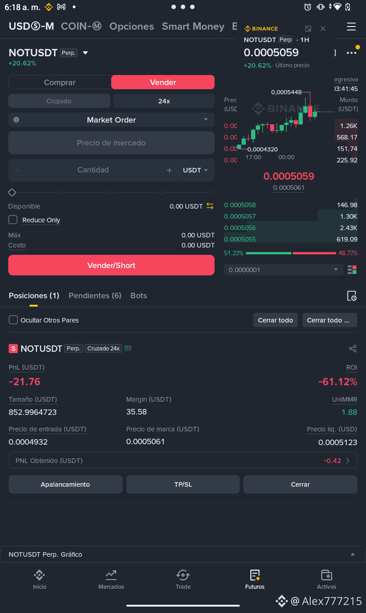
Task: Go to Inicio in bottom navigation
Action: [39, 579]
